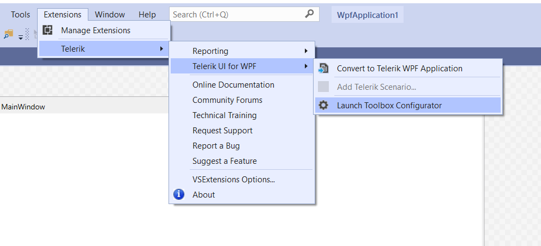The height and width of the screenshot is (246, 541).
Task: Open the Window menu
Action: coord(110,15)
